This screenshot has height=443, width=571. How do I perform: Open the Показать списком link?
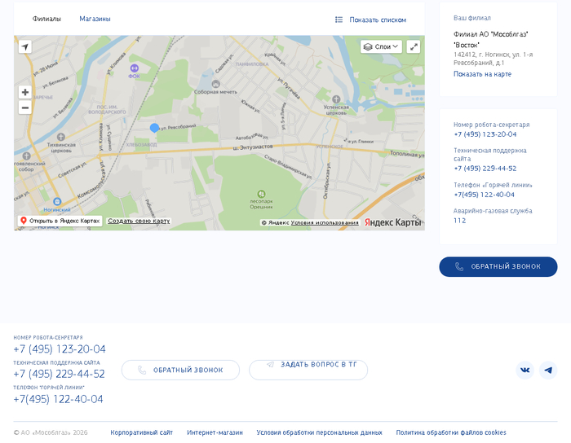[378, 20]
